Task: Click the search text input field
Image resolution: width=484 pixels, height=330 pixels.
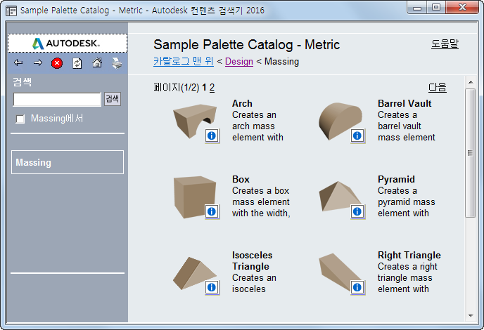Action: point(57,99)
